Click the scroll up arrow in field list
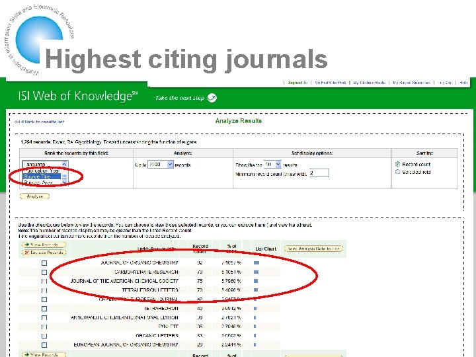Screen dimensions: 476x357 click(x=64, y=164)
